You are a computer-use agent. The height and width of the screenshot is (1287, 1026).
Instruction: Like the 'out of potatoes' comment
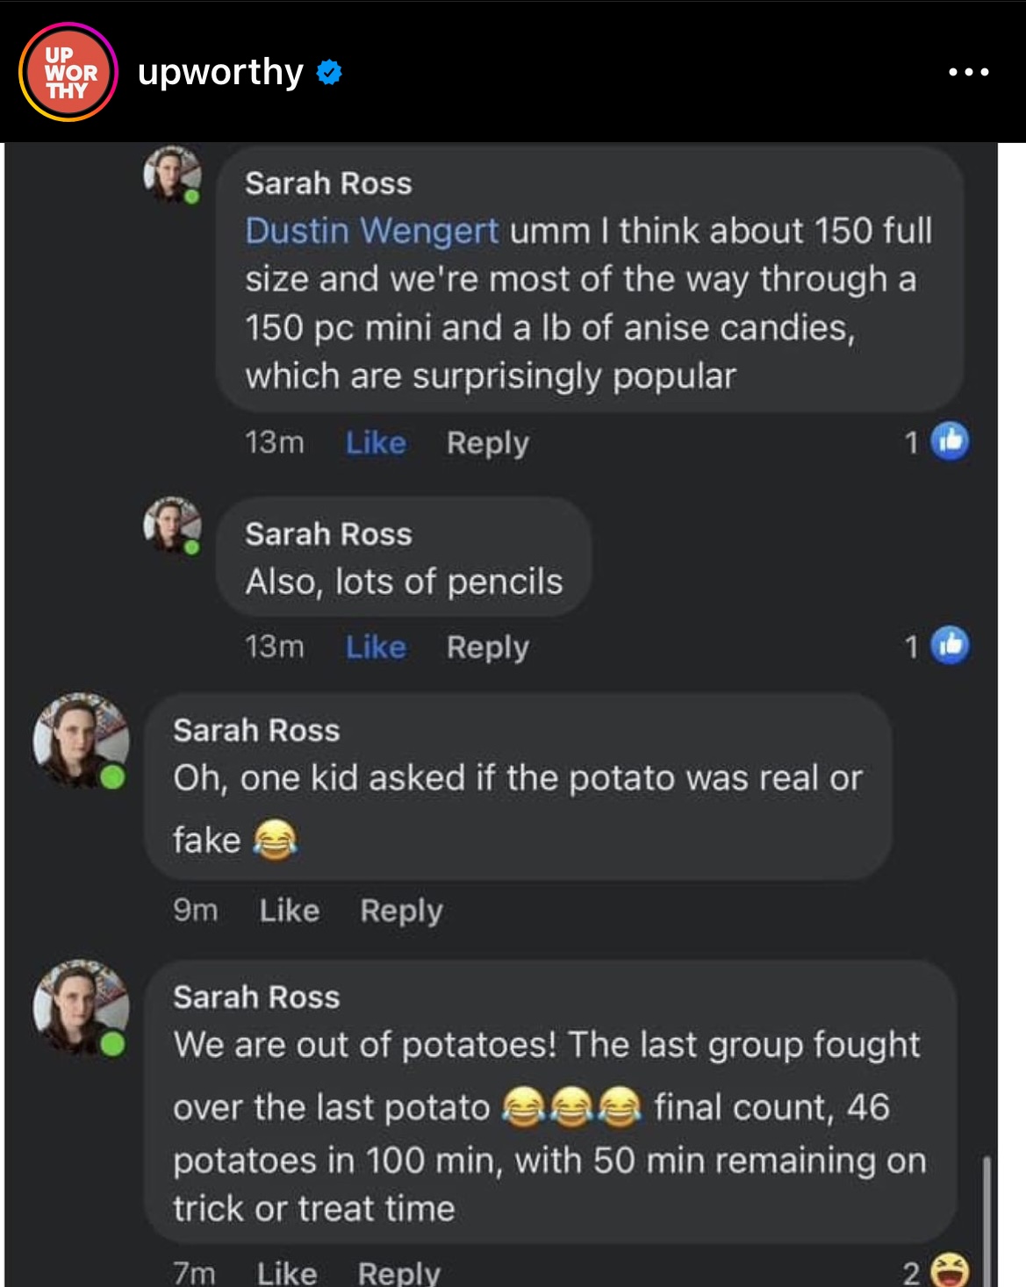pos(286,1272)
